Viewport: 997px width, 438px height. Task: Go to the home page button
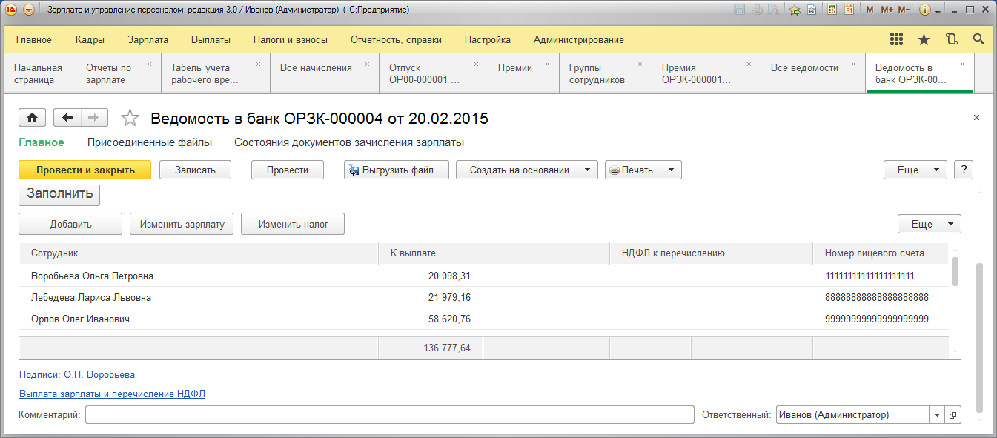33,118
